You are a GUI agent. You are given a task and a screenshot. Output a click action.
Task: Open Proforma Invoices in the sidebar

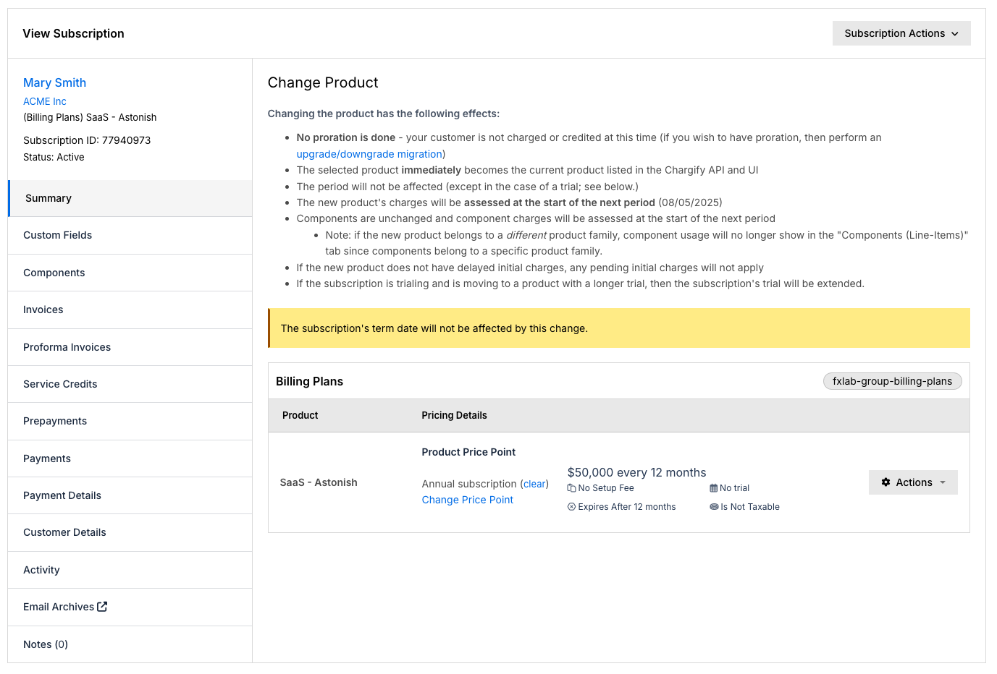click(x=130, y=347)
